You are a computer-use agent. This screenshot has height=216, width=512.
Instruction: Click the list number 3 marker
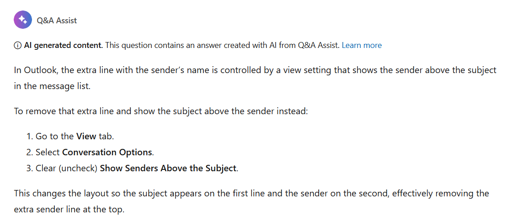[x=30, y=169]
